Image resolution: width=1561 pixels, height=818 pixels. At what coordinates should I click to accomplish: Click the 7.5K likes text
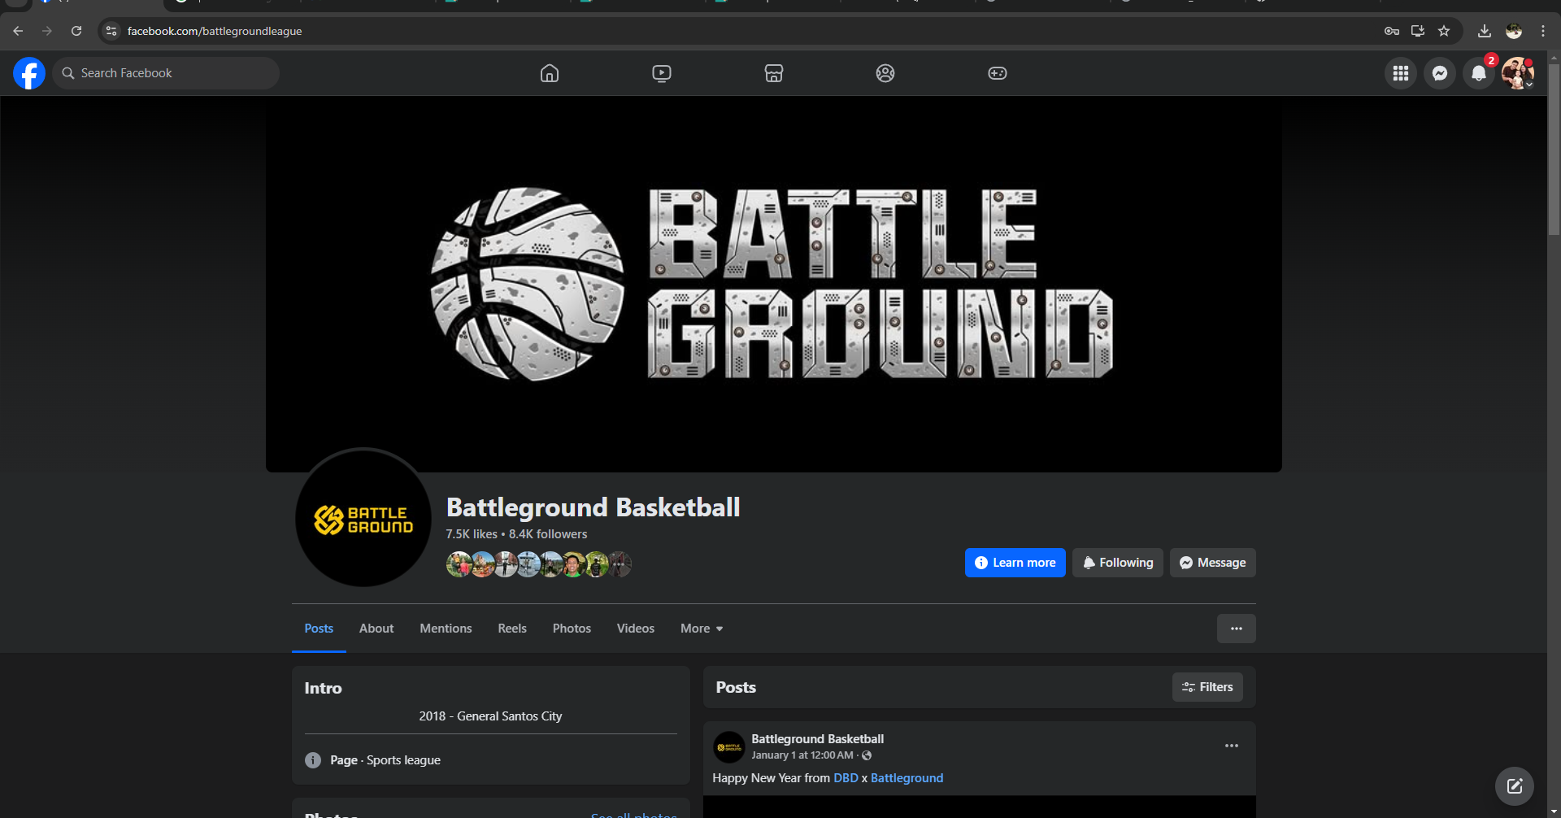472,534
